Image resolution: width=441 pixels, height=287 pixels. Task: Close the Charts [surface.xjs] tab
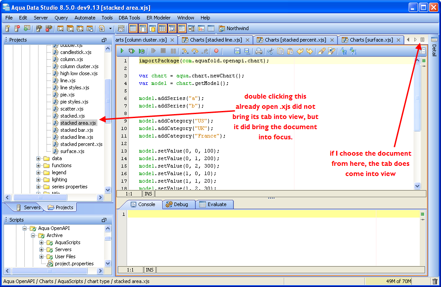[398, 40]
